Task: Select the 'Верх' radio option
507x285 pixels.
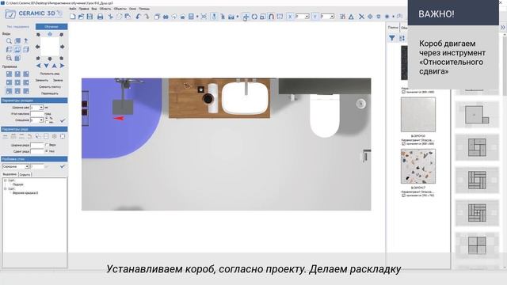Action: pyautogui.click(x=47, y=145)
